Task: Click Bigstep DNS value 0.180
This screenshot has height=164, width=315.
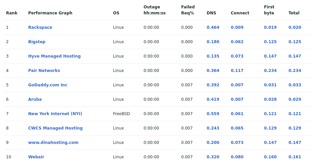Action: click(213, 42)
